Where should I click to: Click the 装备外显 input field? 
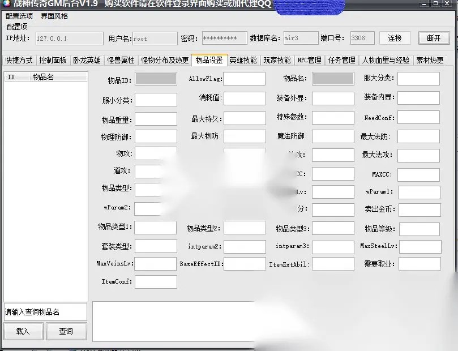coord(333,99)
